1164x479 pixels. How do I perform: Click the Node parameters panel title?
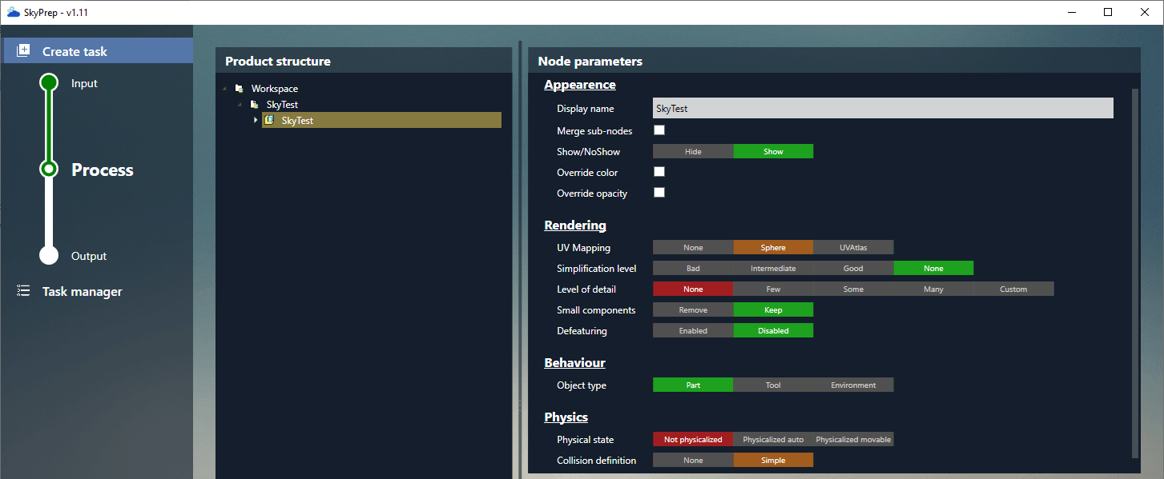click(x=590, y=61)
